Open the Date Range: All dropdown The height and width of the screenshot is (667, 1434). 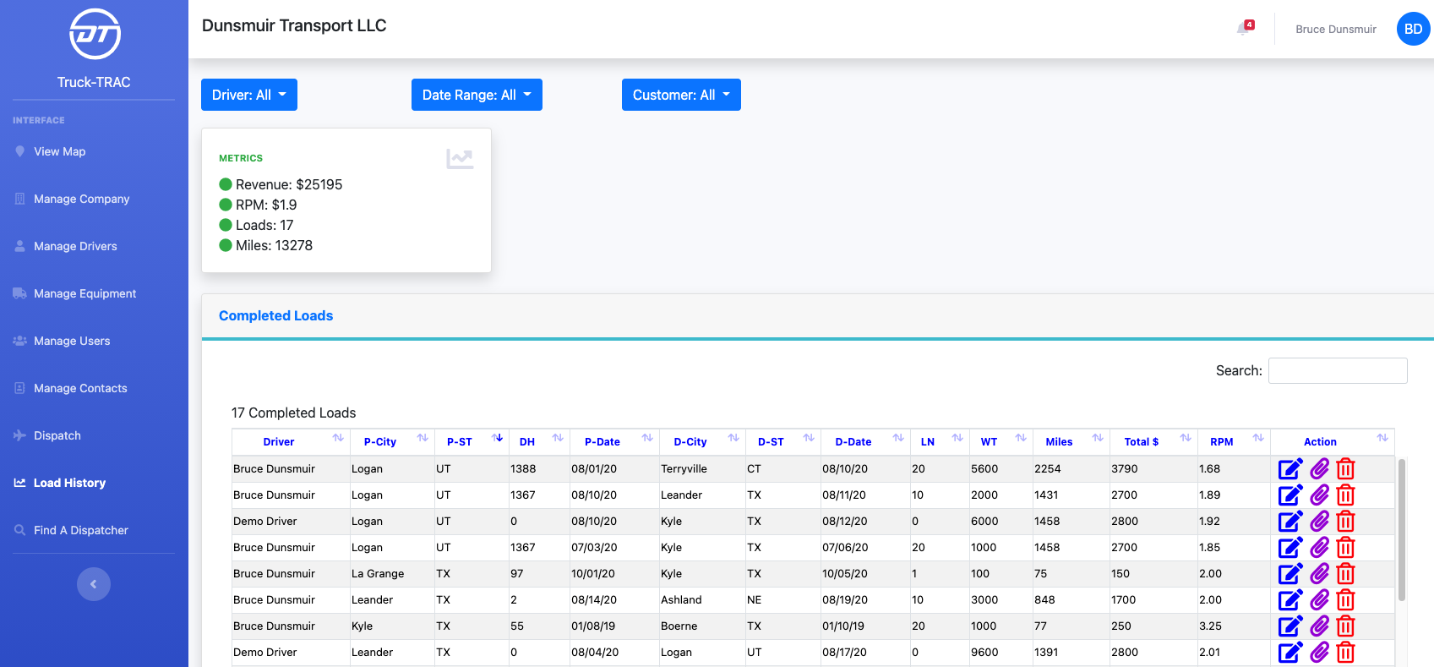pos(477,95)
